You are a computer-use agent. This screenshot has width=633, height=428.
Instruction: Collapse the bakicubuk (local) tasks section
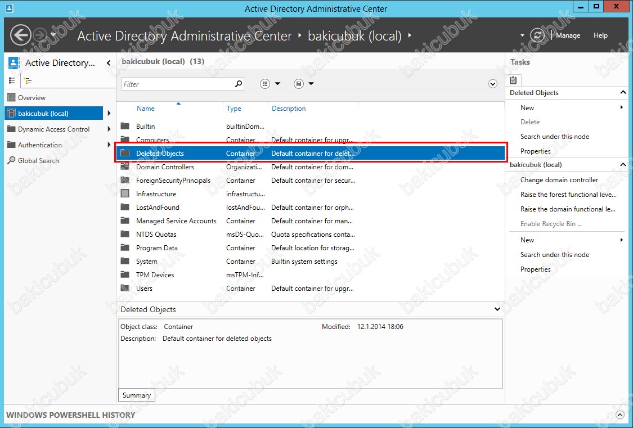[x=623, y=165]
